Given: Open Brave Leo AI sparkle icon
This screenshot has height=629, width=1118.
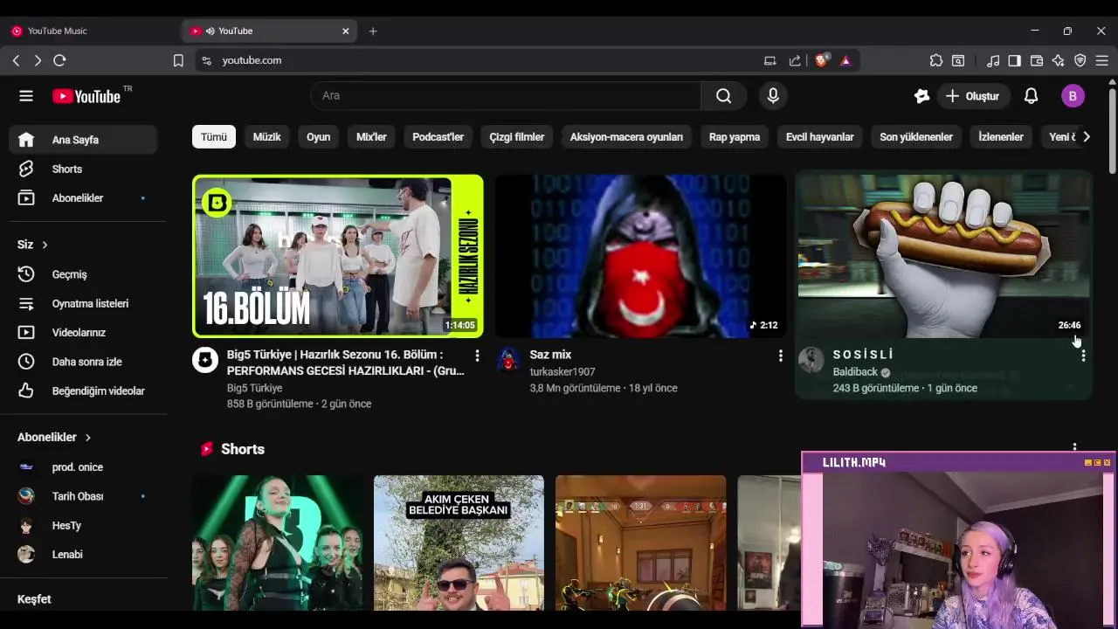Looking at the screenshot, I should [1059, 60].
